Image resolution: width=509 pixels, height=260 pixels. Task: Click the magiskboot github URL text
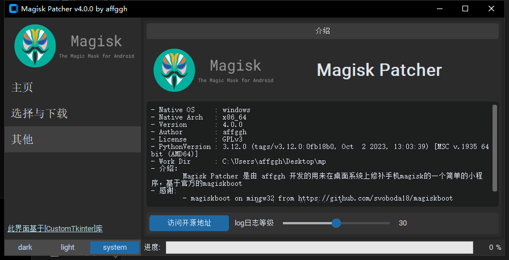376,198
